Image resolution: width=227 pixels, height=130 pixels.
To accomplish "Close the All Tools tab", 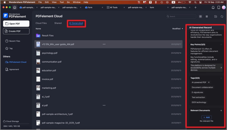I will [124, 7].
